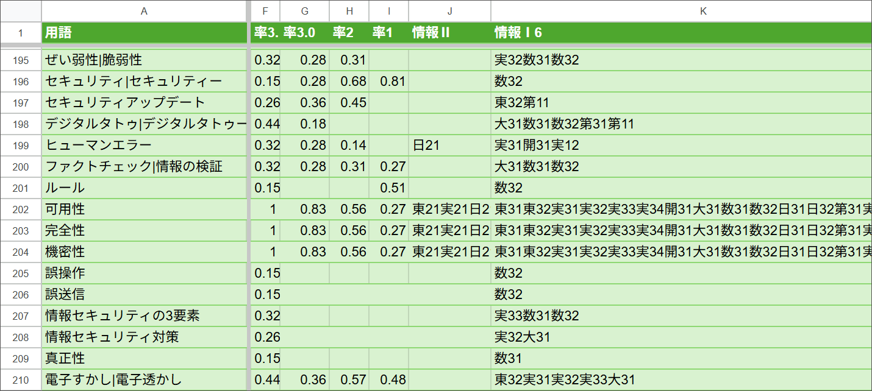The height and width of the screenshot is (391, 872).
Task: Click value 0.14 in ヒューマンエラー row
Action: pos(349,145)
